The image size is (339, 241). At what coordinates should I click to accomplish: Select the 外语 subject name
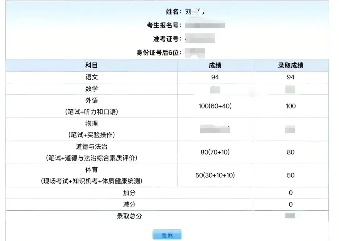(91, 100)
